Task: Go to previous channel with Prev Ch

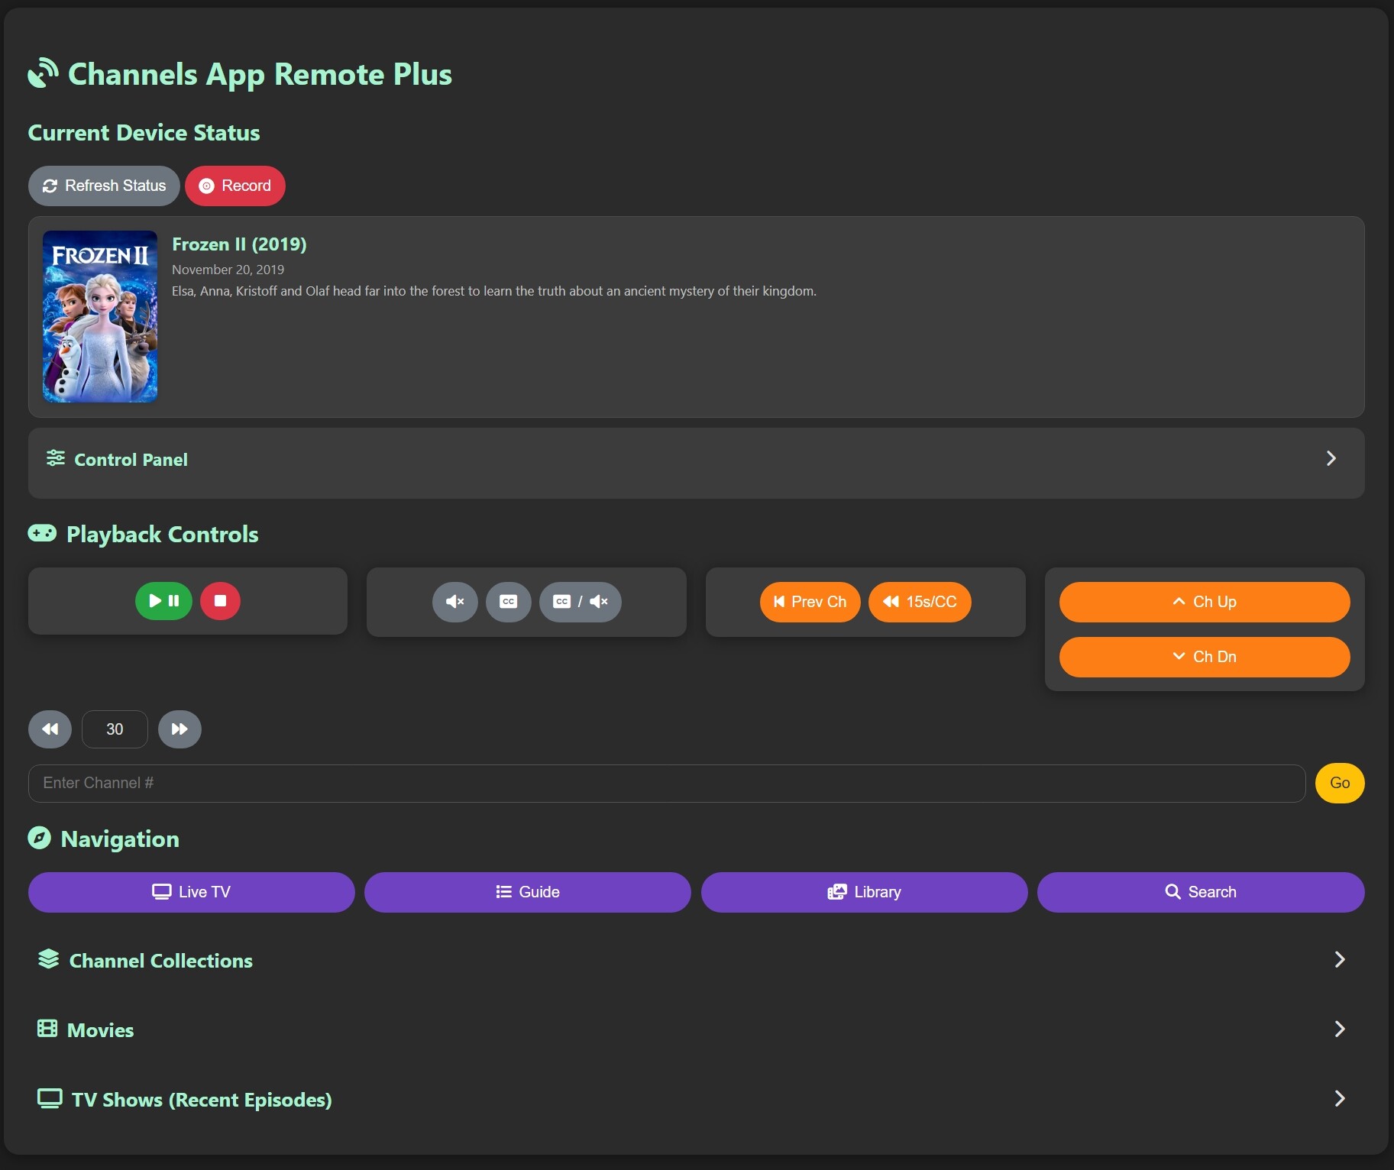Action: (x=810, y=602)
